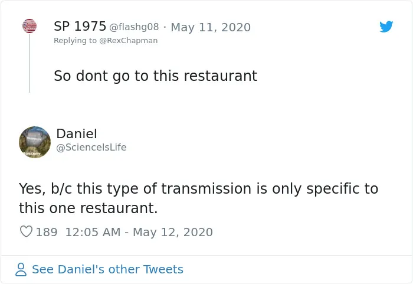Visit the @ScienceIsLife handle
This screenshot has width=413, height=284.
pyautogui.click(x=91, y=147)
